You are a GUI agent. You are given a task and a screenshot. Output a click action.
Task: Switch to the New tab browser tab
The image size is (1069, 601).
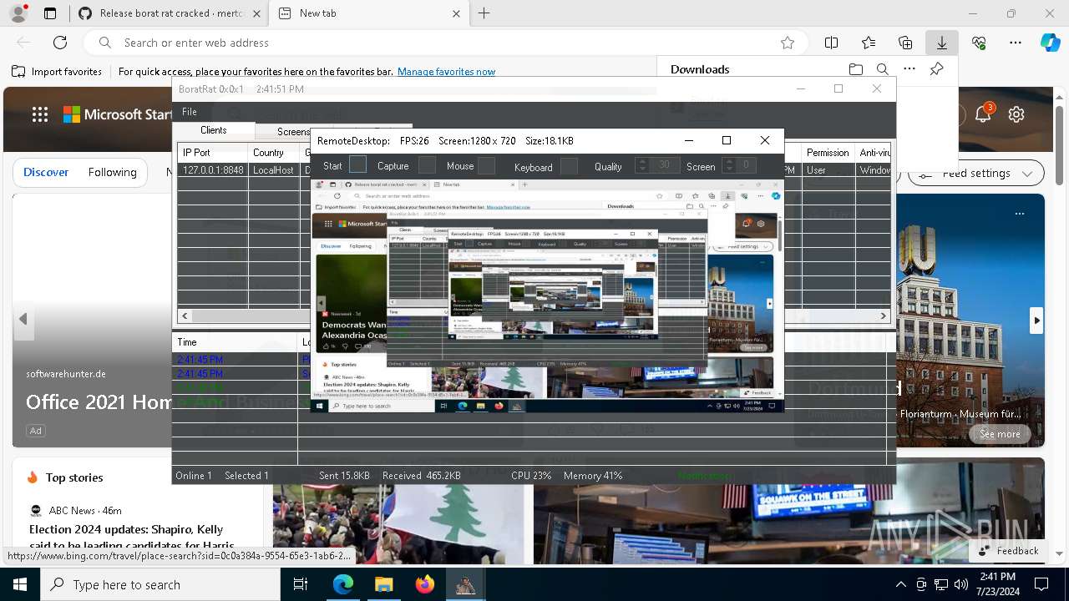[369, 13]
